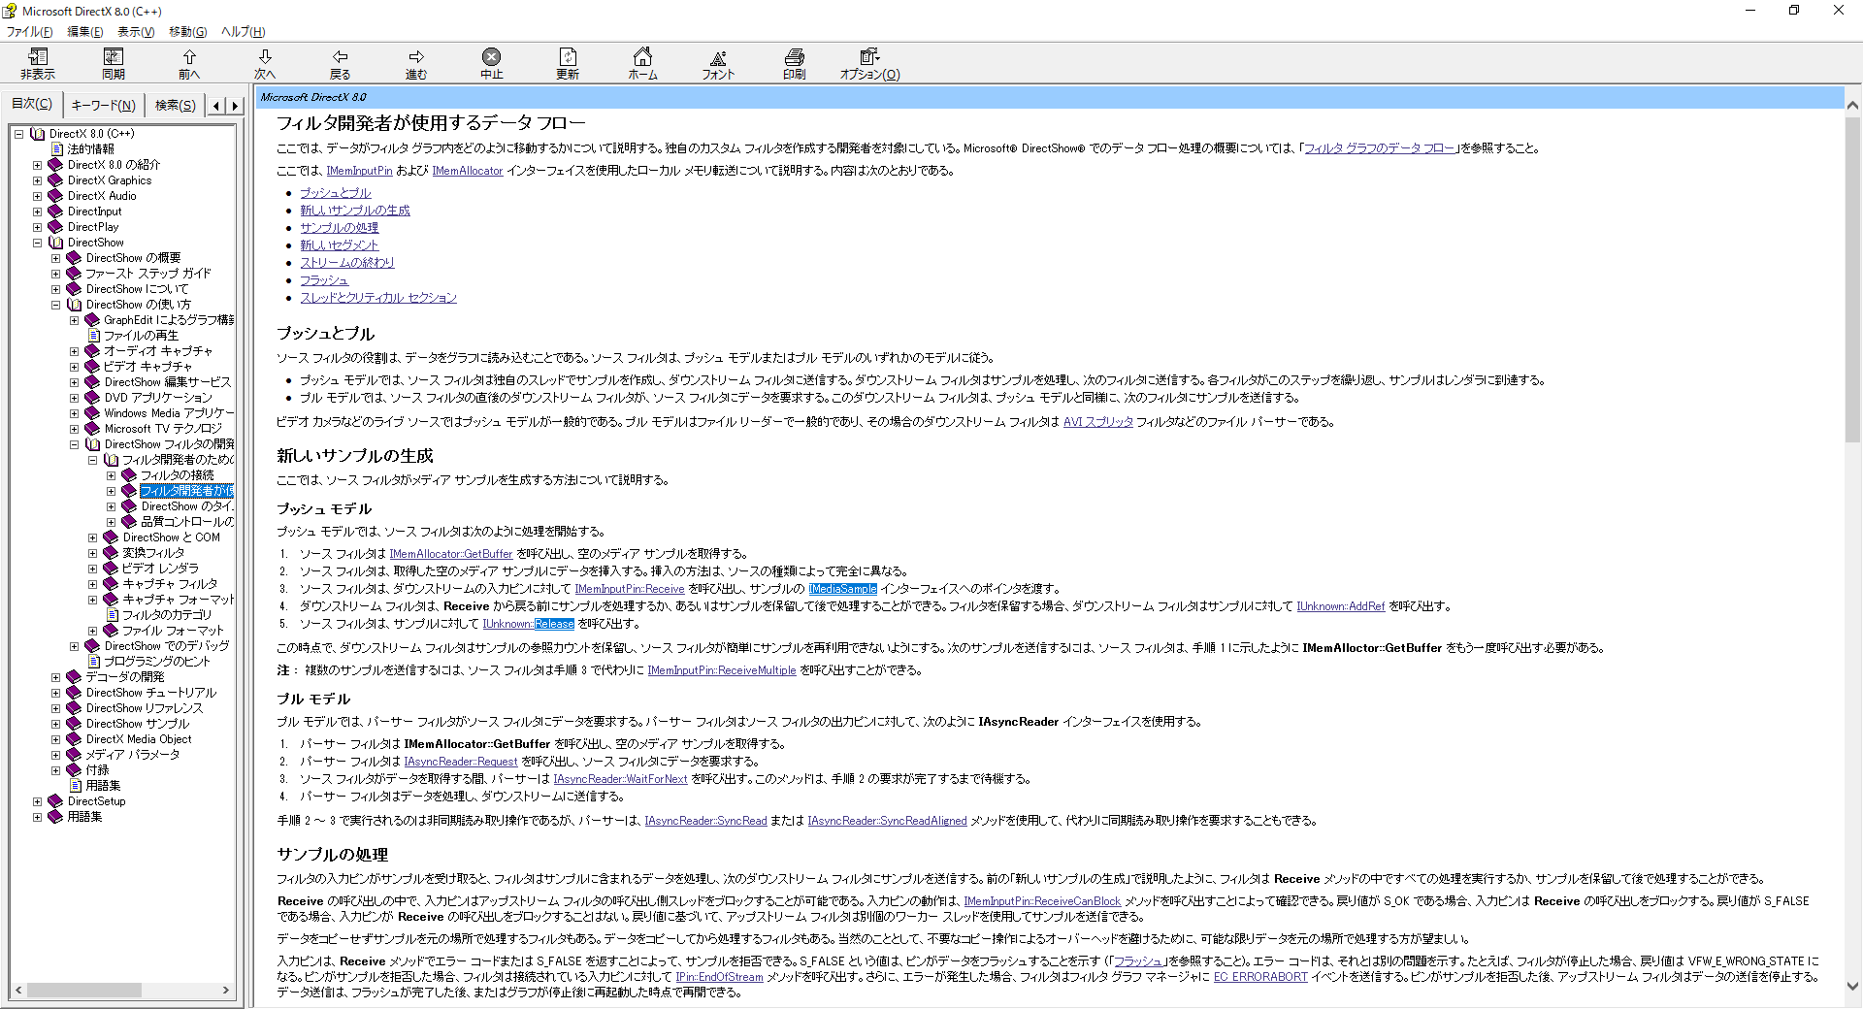Click the content pane scroll down arrow

pyautogui.click(x=1852, y=987)
